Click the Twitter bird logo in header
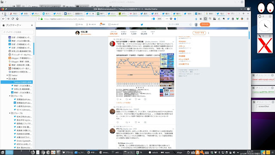 (x=142, y=25)
